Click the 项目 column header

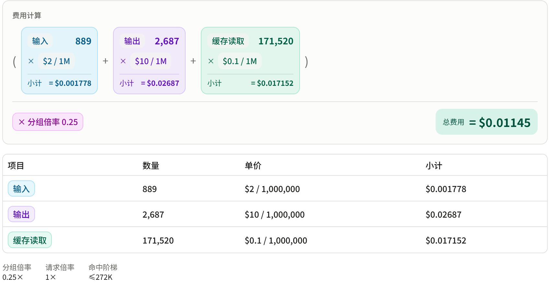[16, 166]
